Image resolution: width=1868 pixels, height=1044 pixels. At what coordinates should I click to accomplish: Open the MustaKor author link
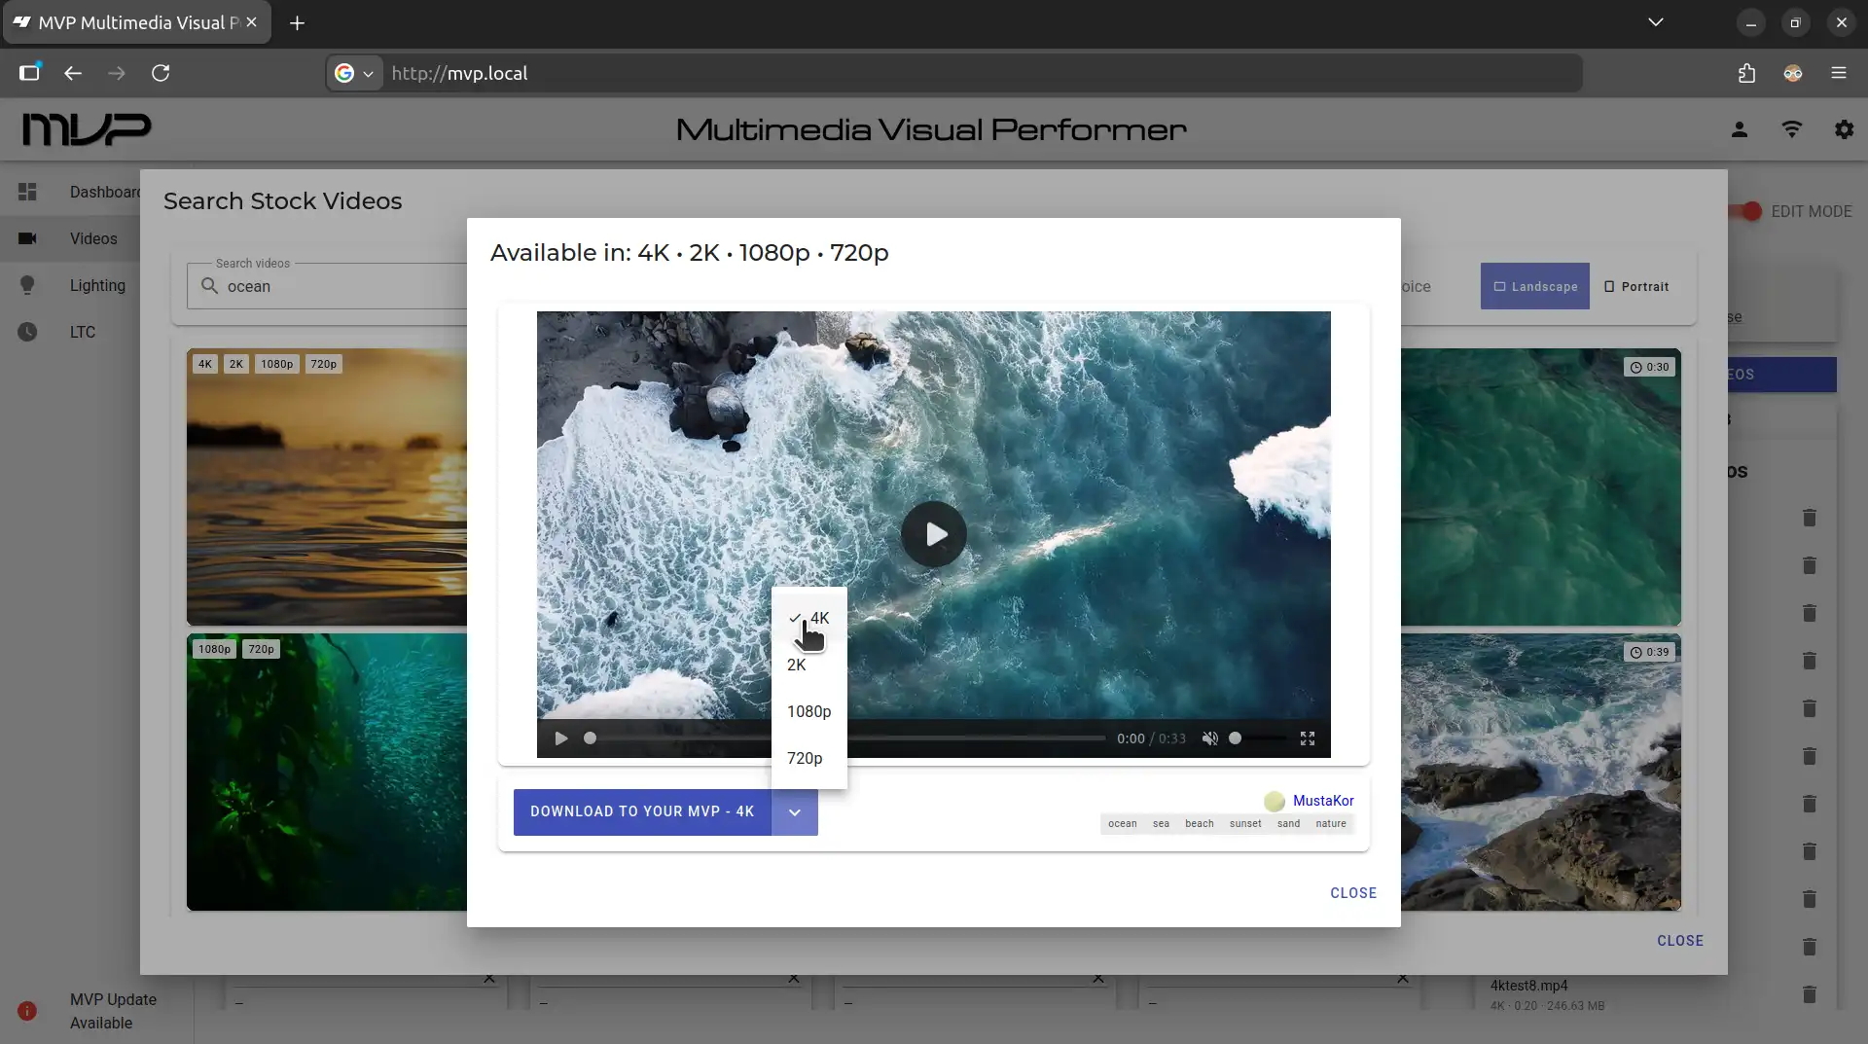[x=1322, y=801]
